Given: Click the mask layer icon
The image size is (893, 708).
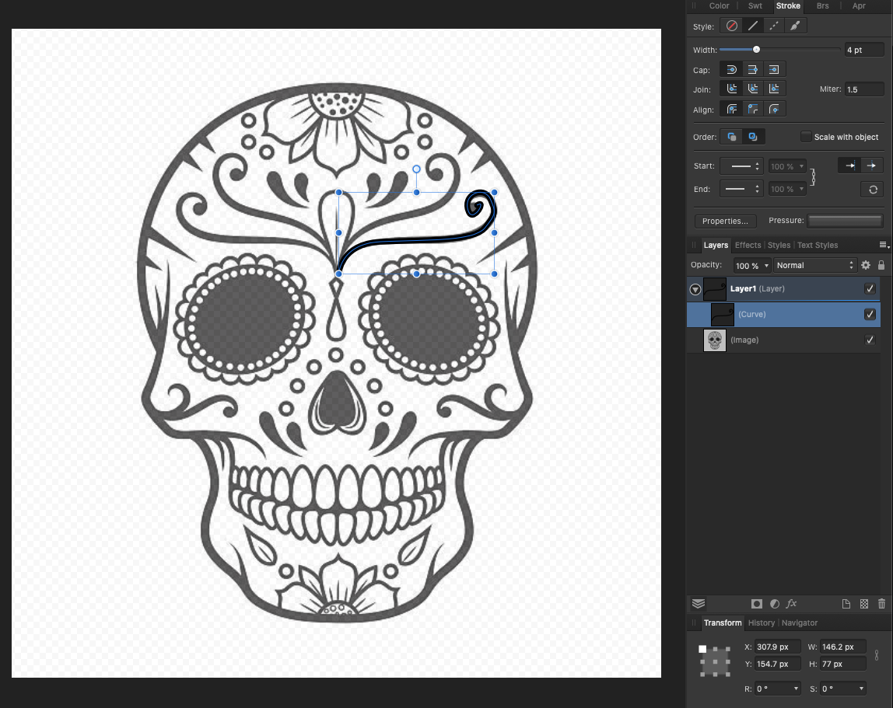Looking at the screenshot, I should click(756, 604).
